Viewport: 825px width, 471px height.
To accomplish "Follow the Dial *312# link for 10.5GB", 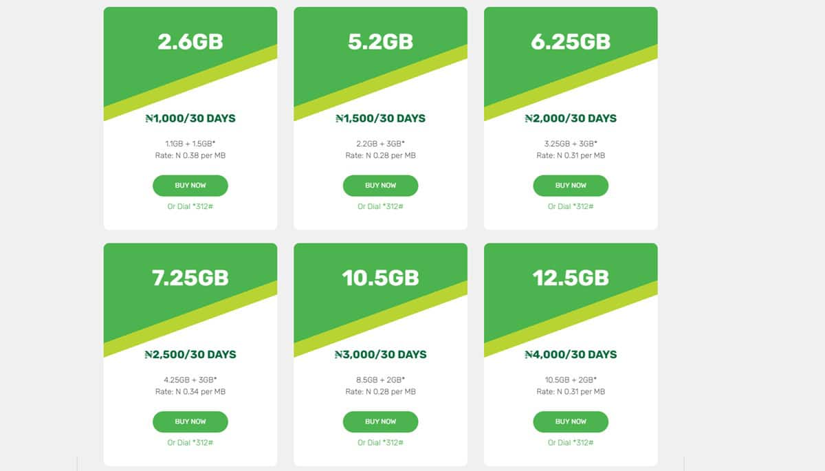I will tap(380, 442).
